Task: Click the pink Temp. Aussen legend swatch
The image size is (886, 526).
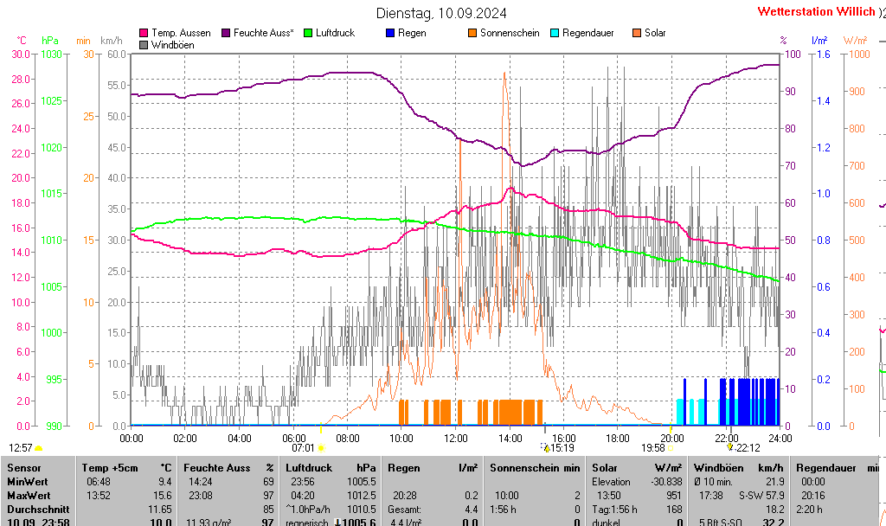Action: coord(144,34)
